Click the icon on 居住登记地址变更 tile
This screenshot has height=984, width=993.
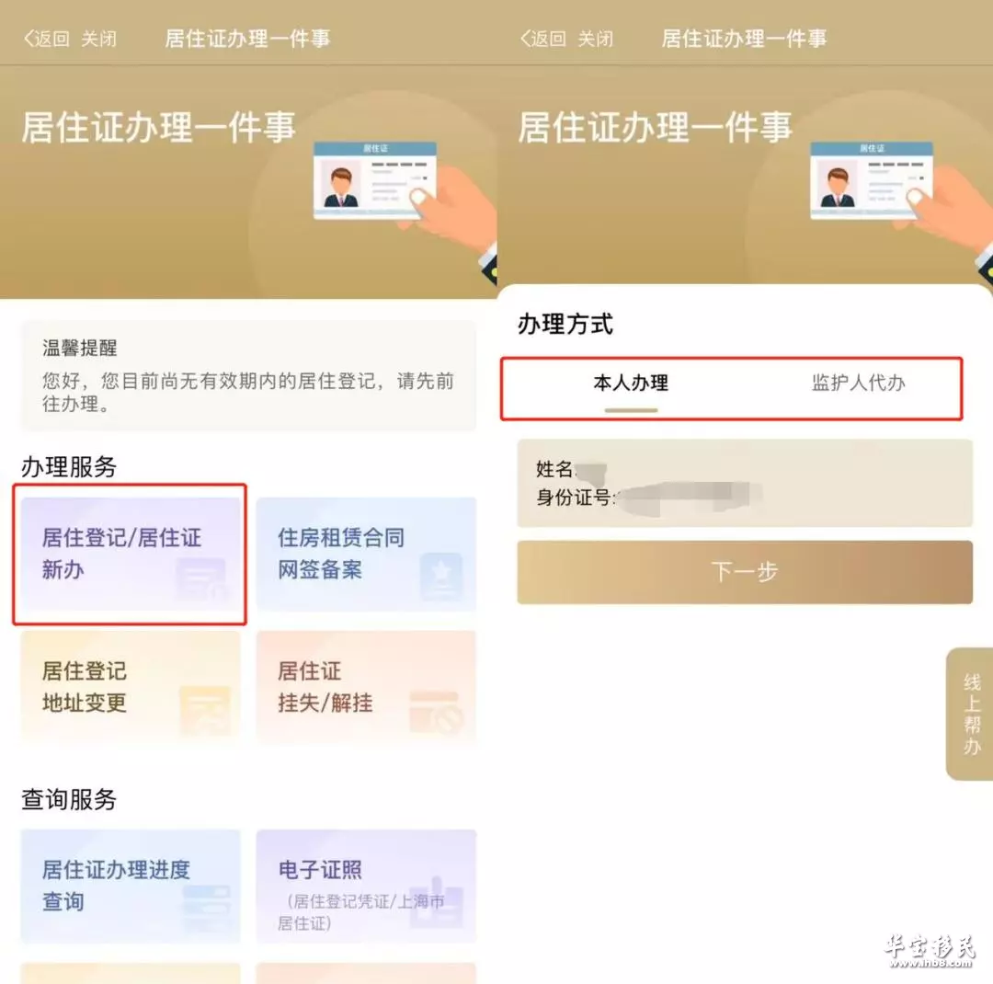[204, 710]
